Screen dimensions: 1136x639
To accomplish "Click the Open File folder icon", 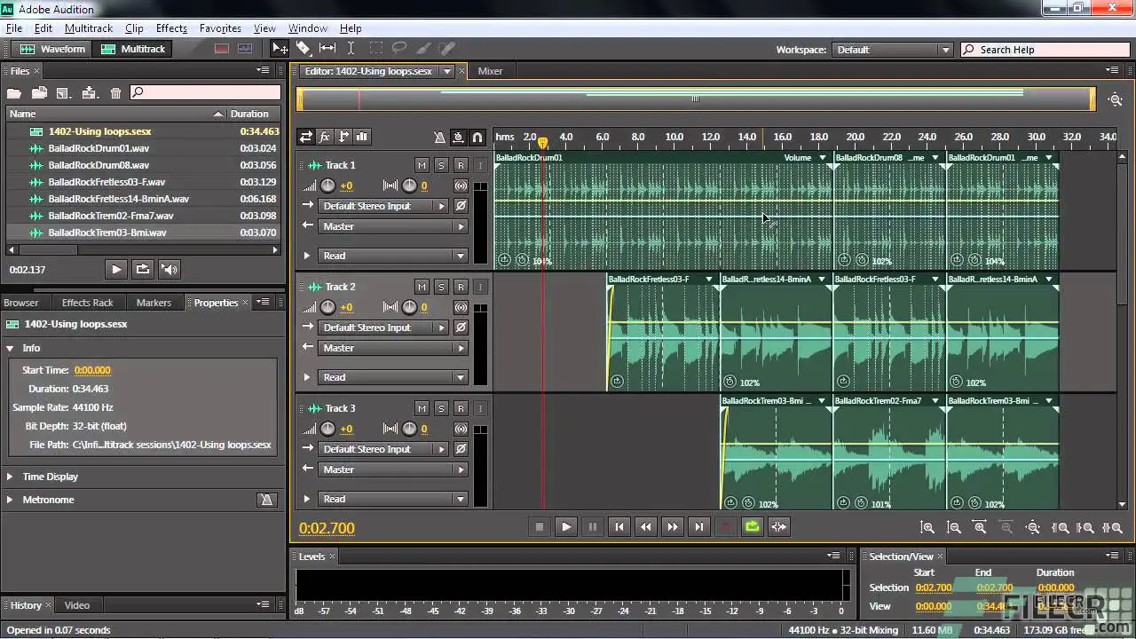I will tap(13, 92).
